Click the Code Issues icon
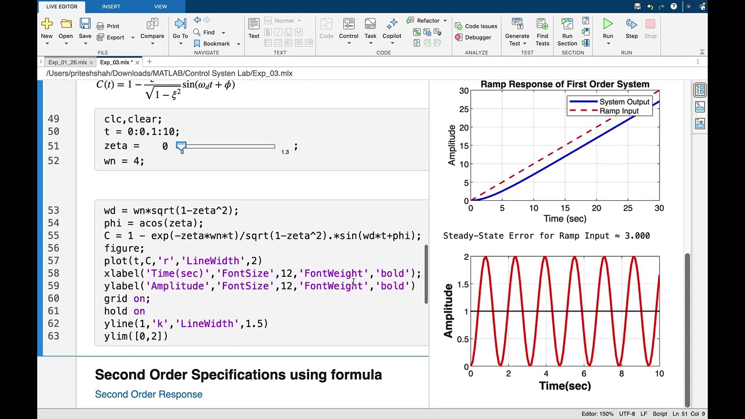 [457, 26]
